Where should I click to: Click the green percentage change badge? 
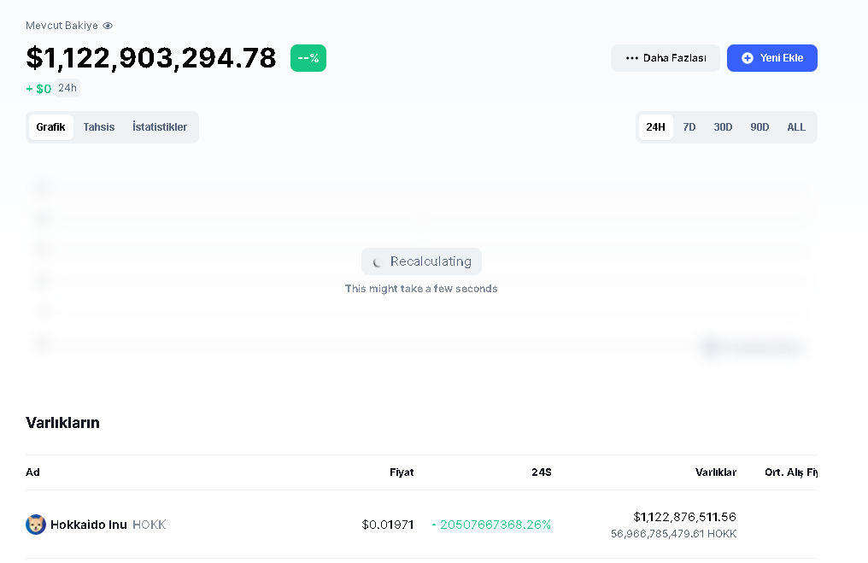click(308, 58)
